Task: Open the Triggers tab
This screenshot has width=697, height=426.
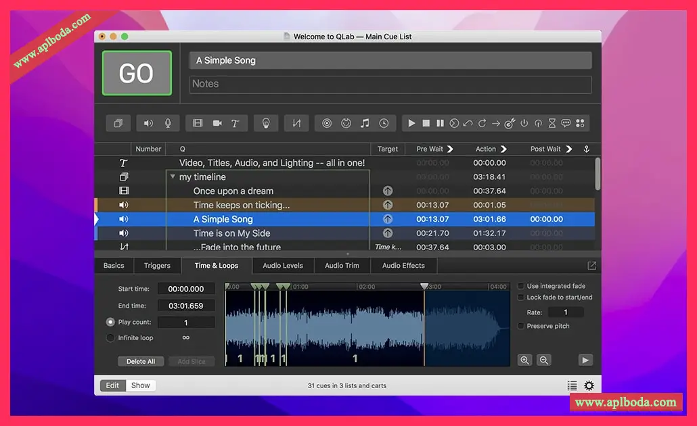Action: 157,266
